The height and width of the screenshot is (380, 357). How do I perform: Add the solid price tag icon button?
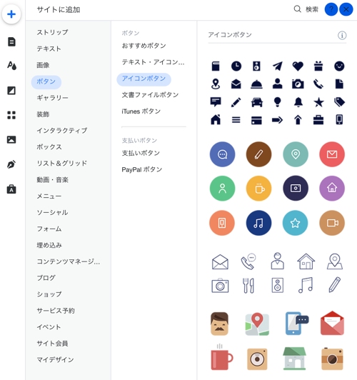pyautogui.click(x=339, y=102)
